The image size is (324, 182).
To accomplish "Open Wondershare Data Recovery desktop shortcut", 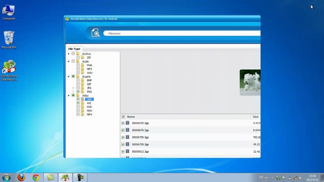I will (9, 71).
